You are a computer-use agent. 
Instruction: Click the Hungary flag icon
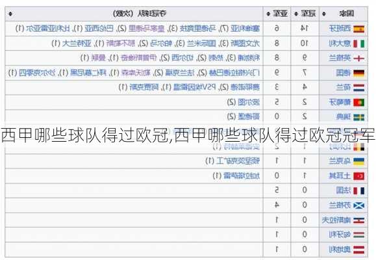(358, 235)
